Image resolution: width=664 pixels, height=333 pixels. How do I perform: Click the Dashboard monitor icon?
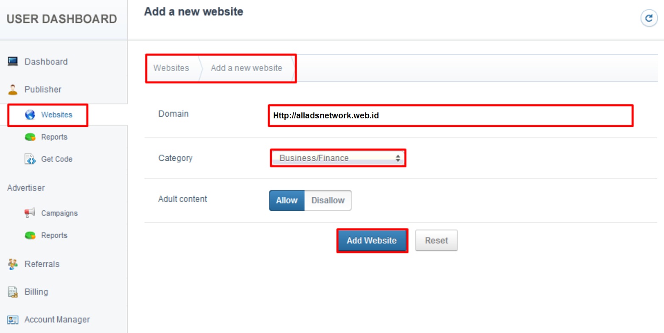(13, 62)
